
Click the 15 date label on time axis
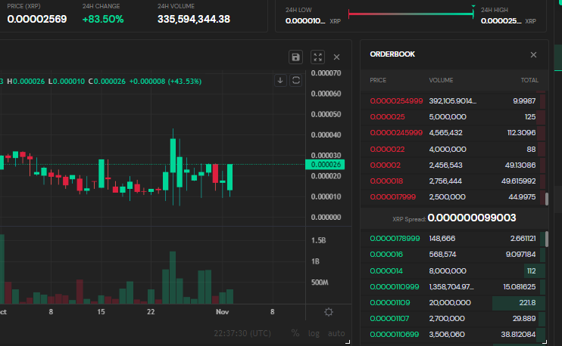pyautogui.click(x=101, y=312)
